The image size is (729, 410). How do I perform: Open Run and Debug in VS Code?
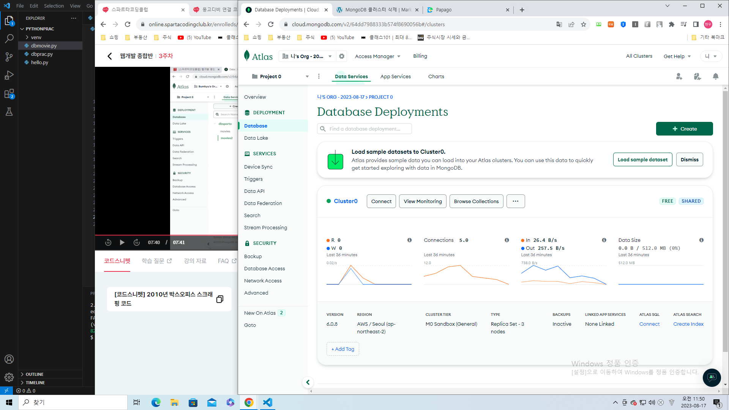(9, 75)
